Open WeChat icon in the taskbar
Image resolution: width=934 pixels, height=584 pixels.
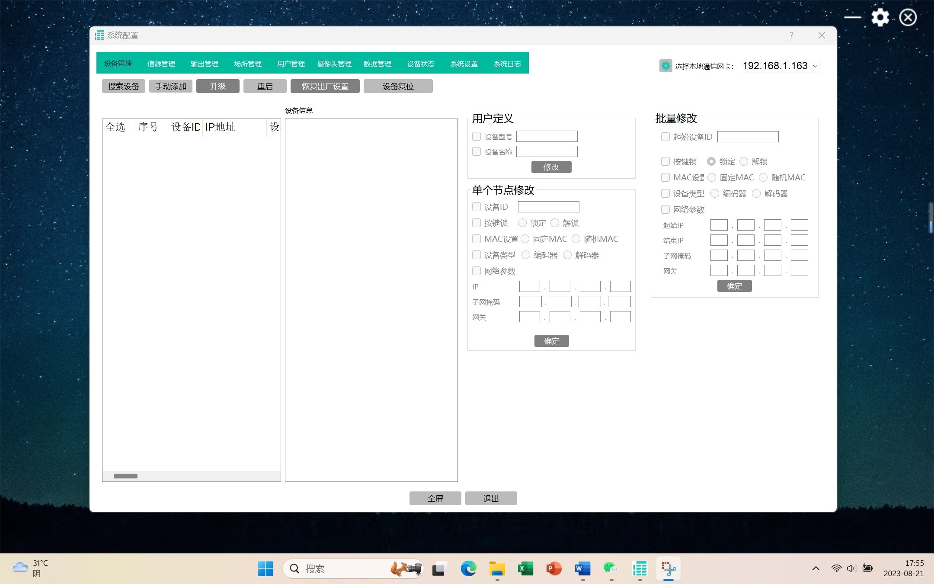pyautogui.click(x=610, y=568)
